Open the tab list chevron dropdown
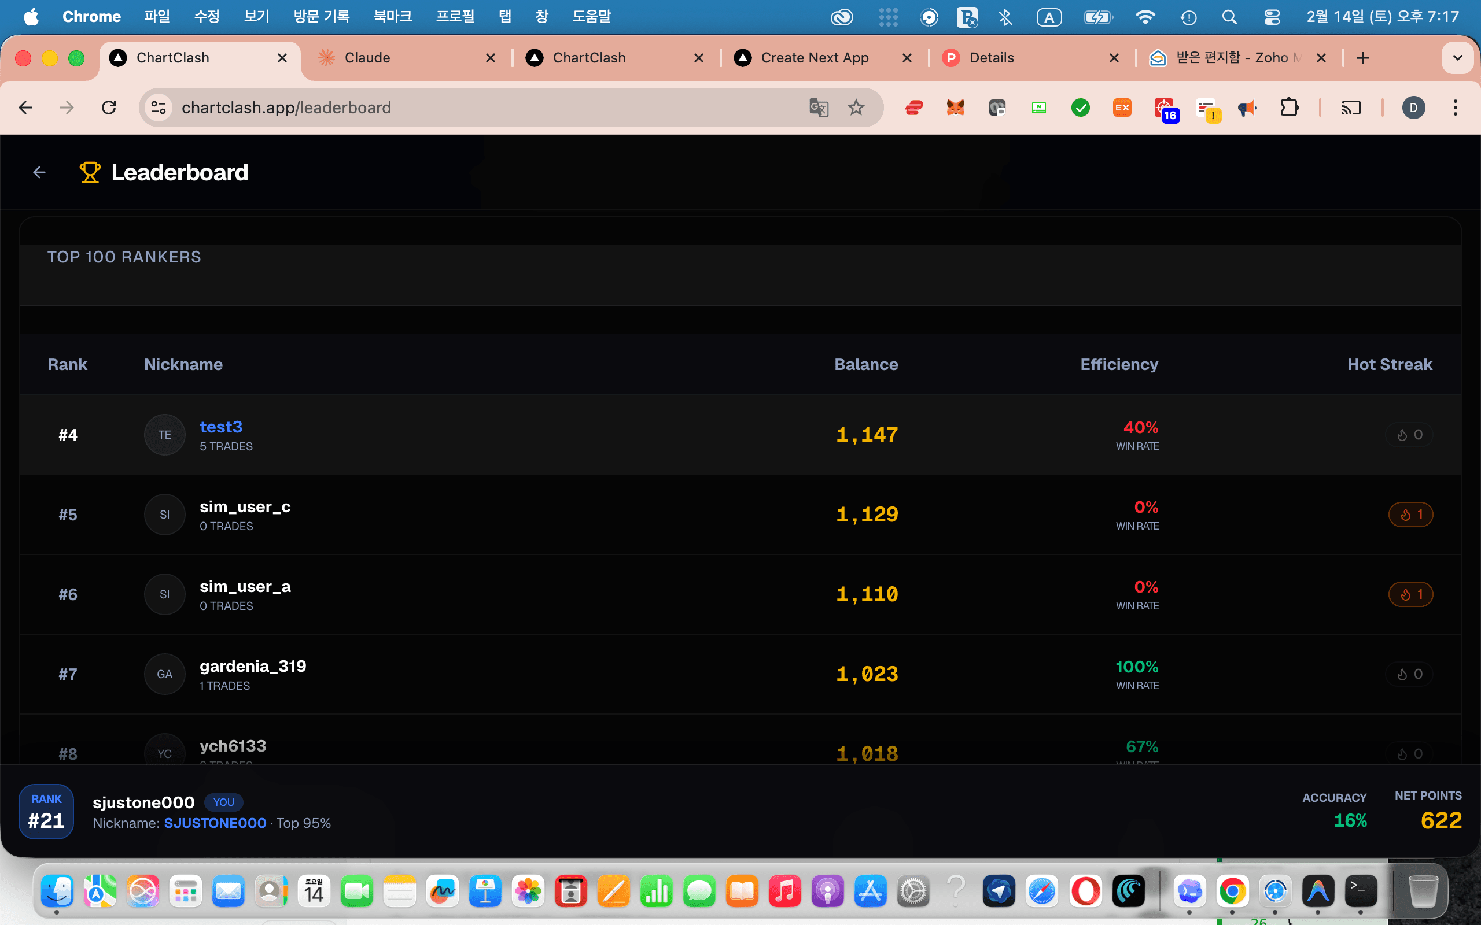Screen dimensions: 1481x925 (1457, 57)
